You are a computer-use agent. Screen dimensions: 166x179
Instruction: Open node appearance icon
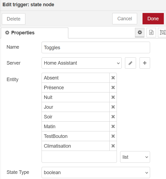pyautogui.click(x=162, y=32)
